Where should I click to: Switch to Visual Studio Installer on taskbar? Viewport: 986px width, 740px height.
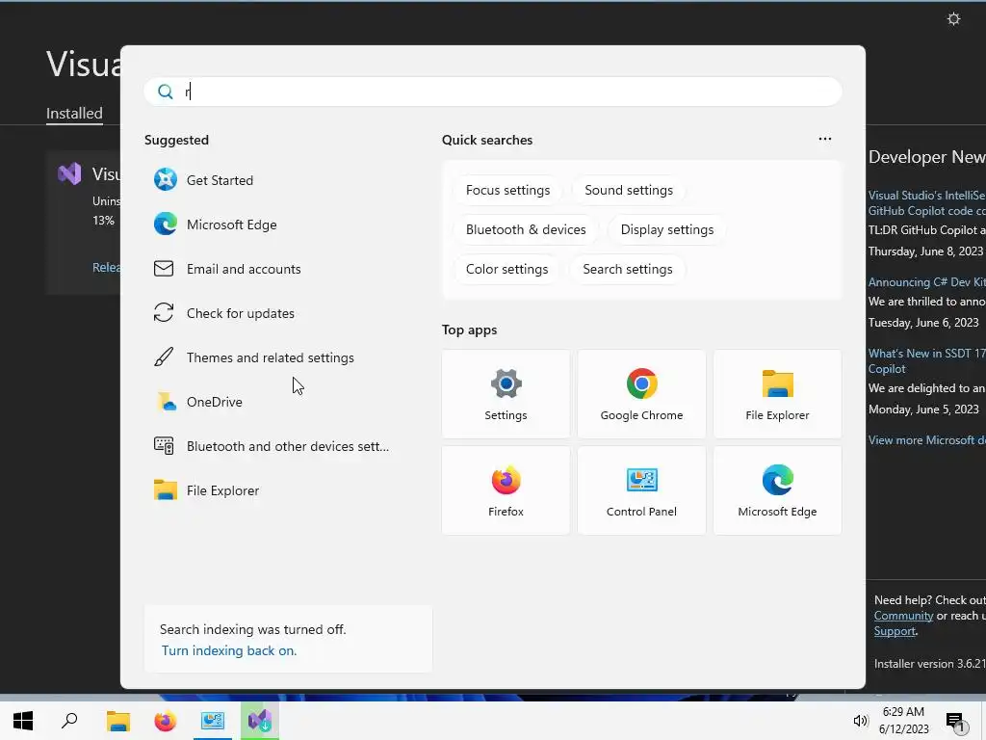(x=260, y=721)
